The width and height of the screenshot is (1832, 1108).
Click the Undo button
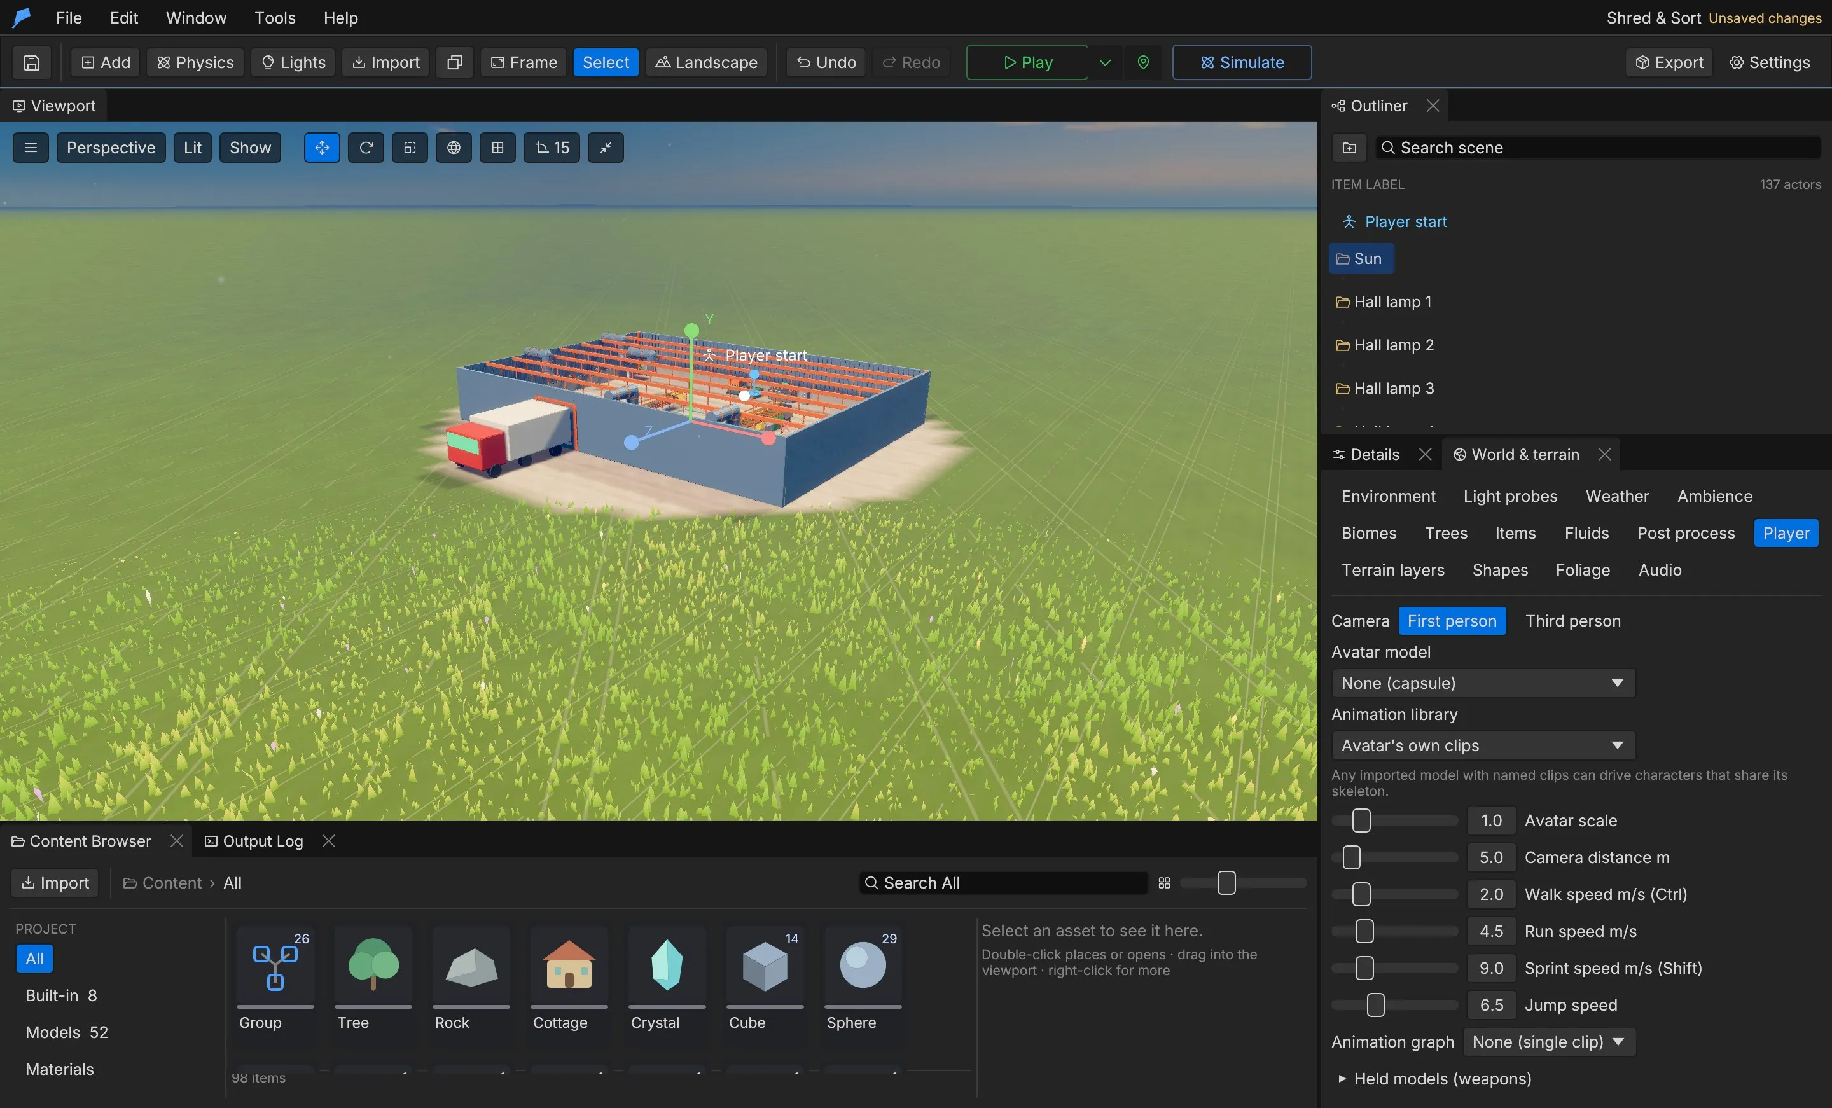826,62
